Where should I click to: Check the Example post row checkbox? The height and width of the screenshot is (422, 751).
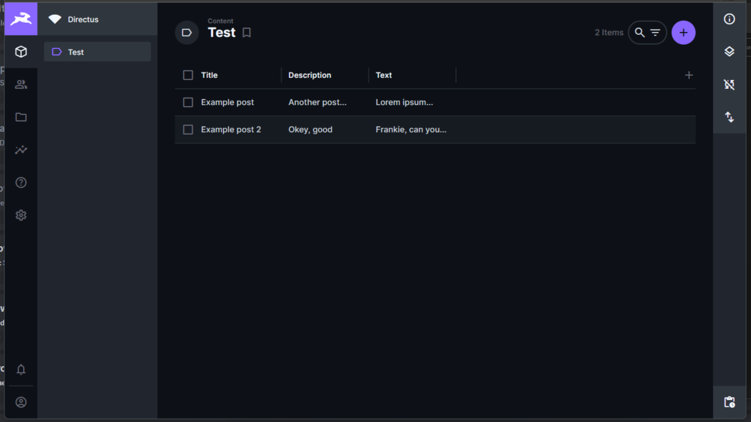[188, 102]
